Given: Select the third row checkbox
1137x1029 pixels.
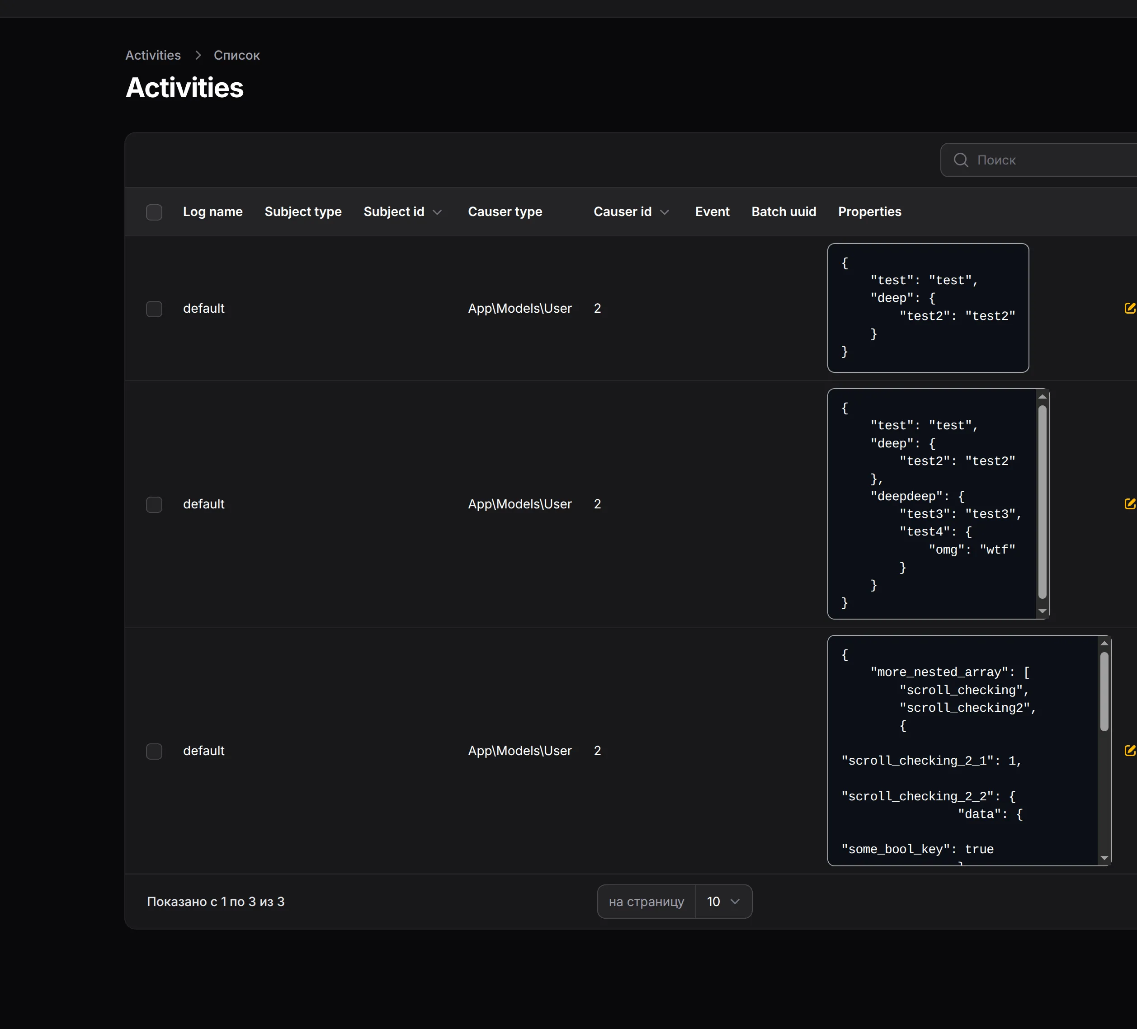Looking at the screenshot, I should pos(154,751).
